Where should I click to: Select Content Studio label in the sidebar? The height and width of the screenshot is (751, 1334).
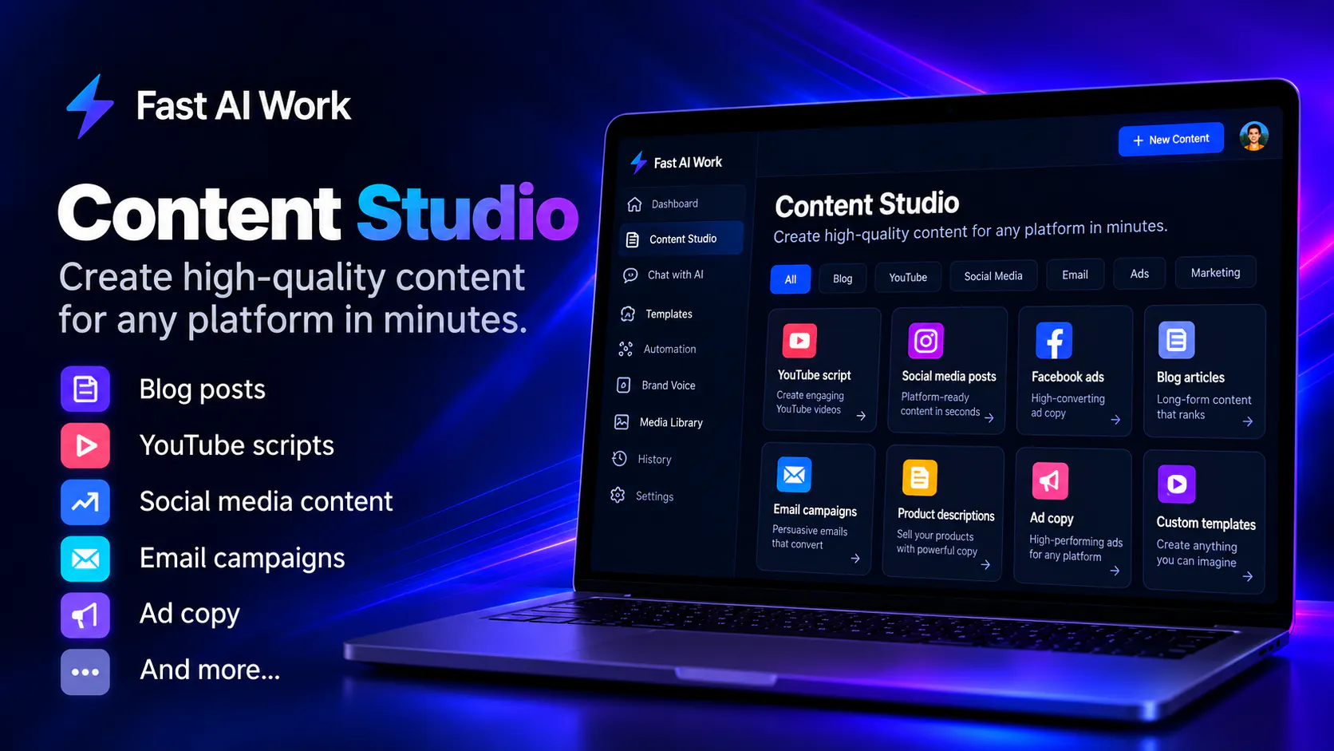coord(683,239)
